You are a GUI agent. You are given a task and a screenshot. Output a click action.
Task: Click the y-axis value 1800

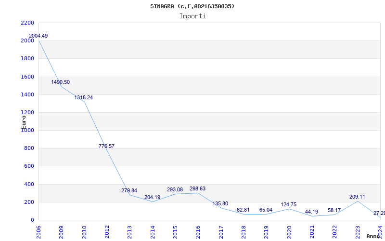pos(27,59)
